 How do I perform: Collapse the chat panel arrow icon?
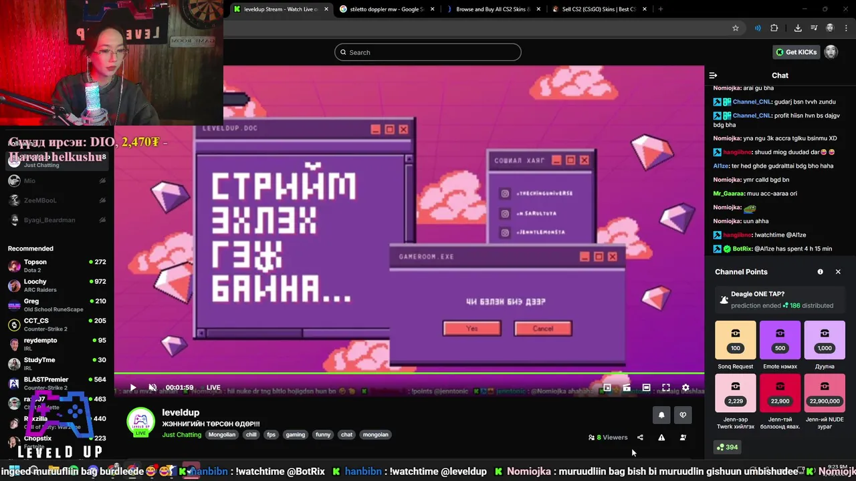click(713, 75)
